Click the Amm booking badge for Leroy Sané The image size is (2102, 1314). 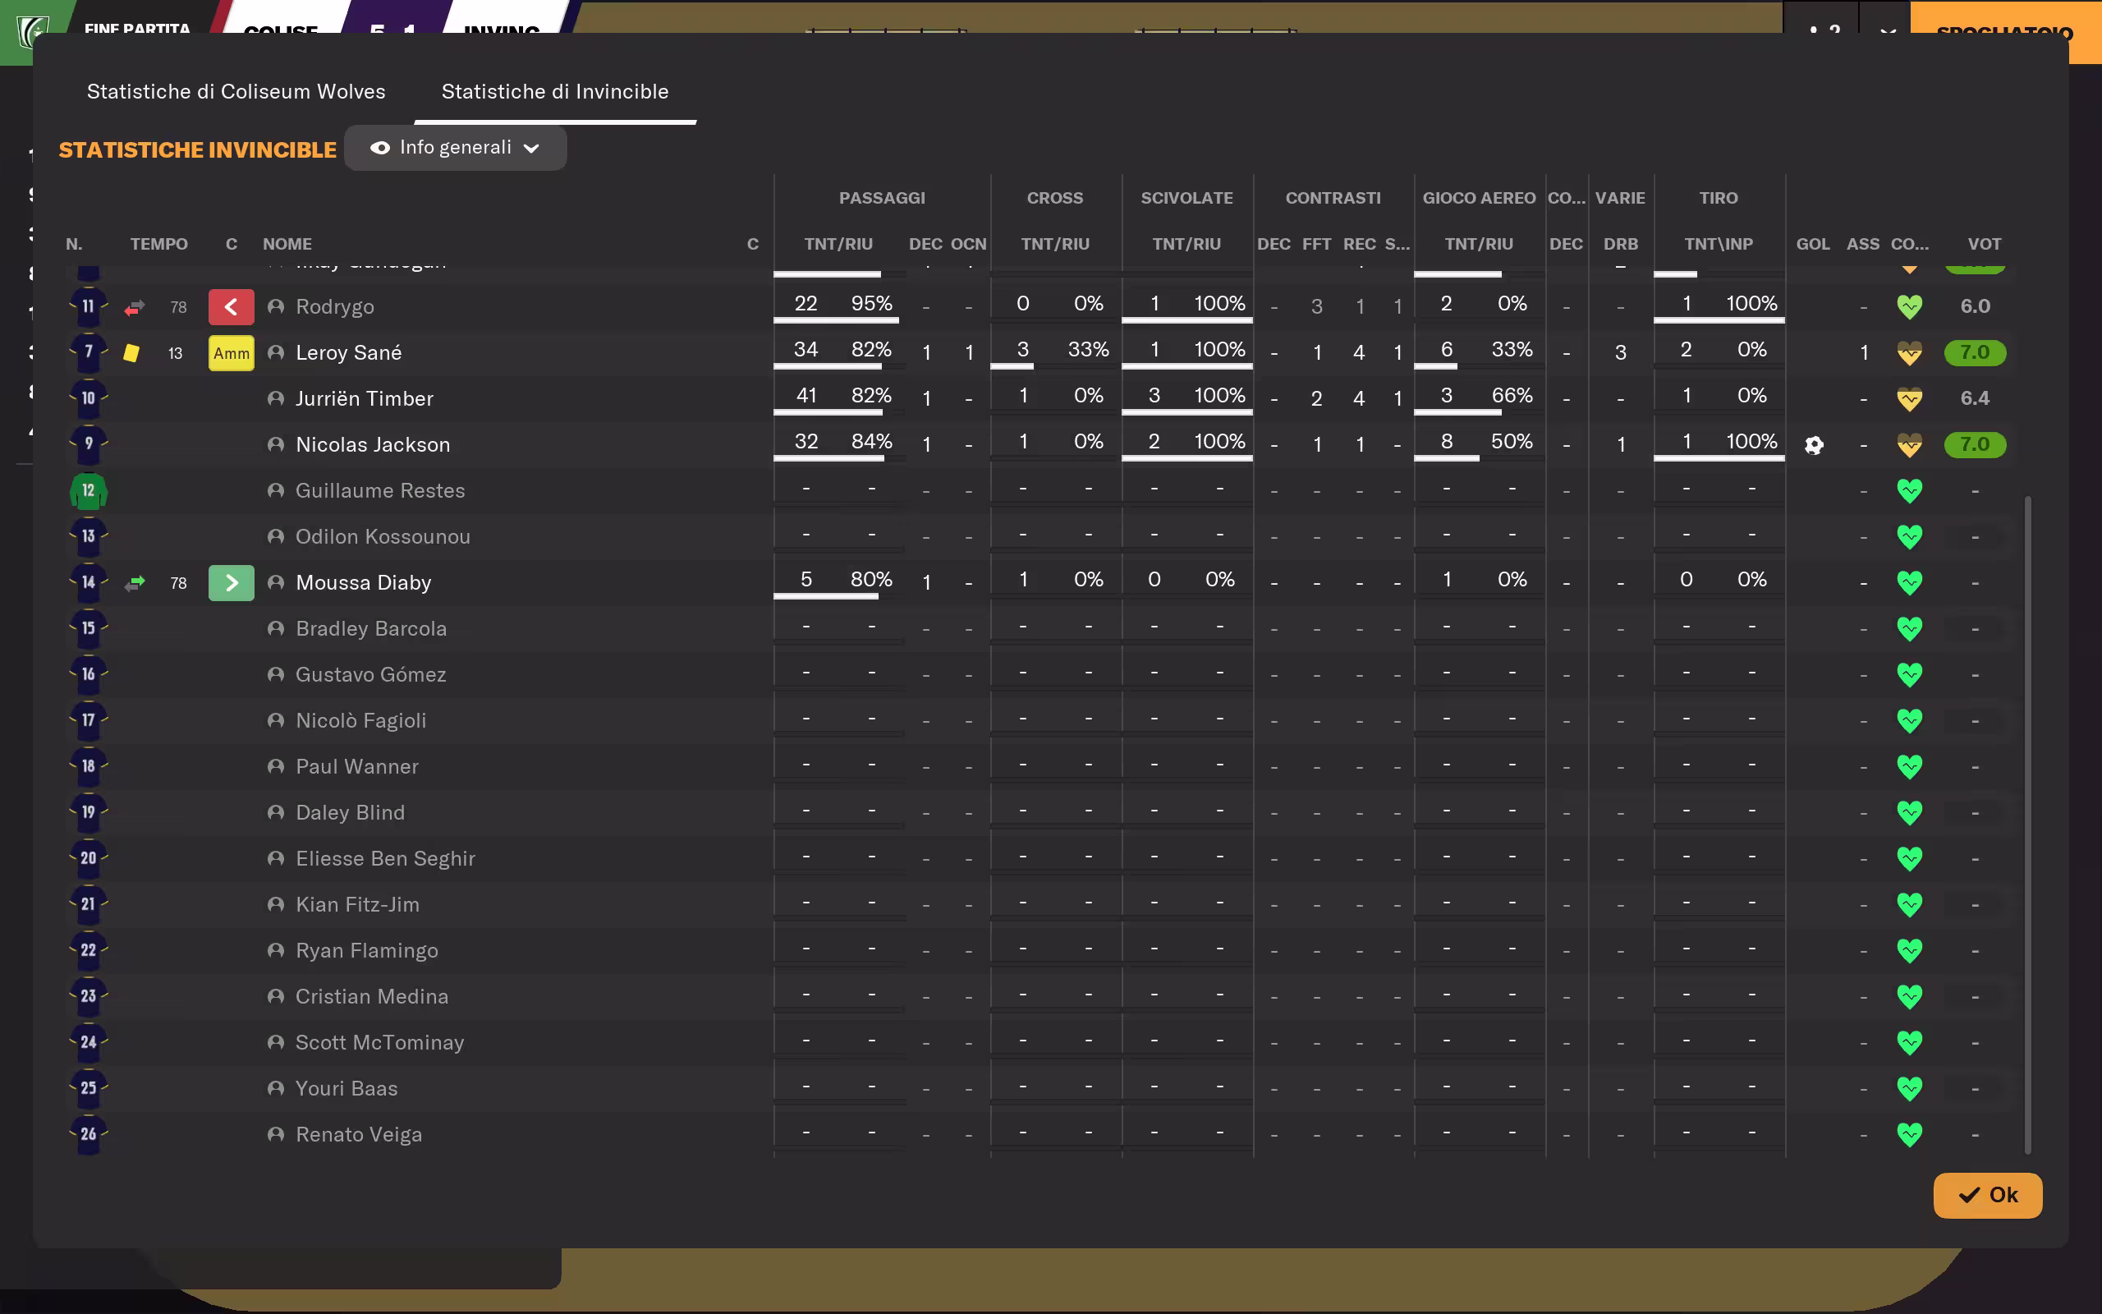(231, 354)
